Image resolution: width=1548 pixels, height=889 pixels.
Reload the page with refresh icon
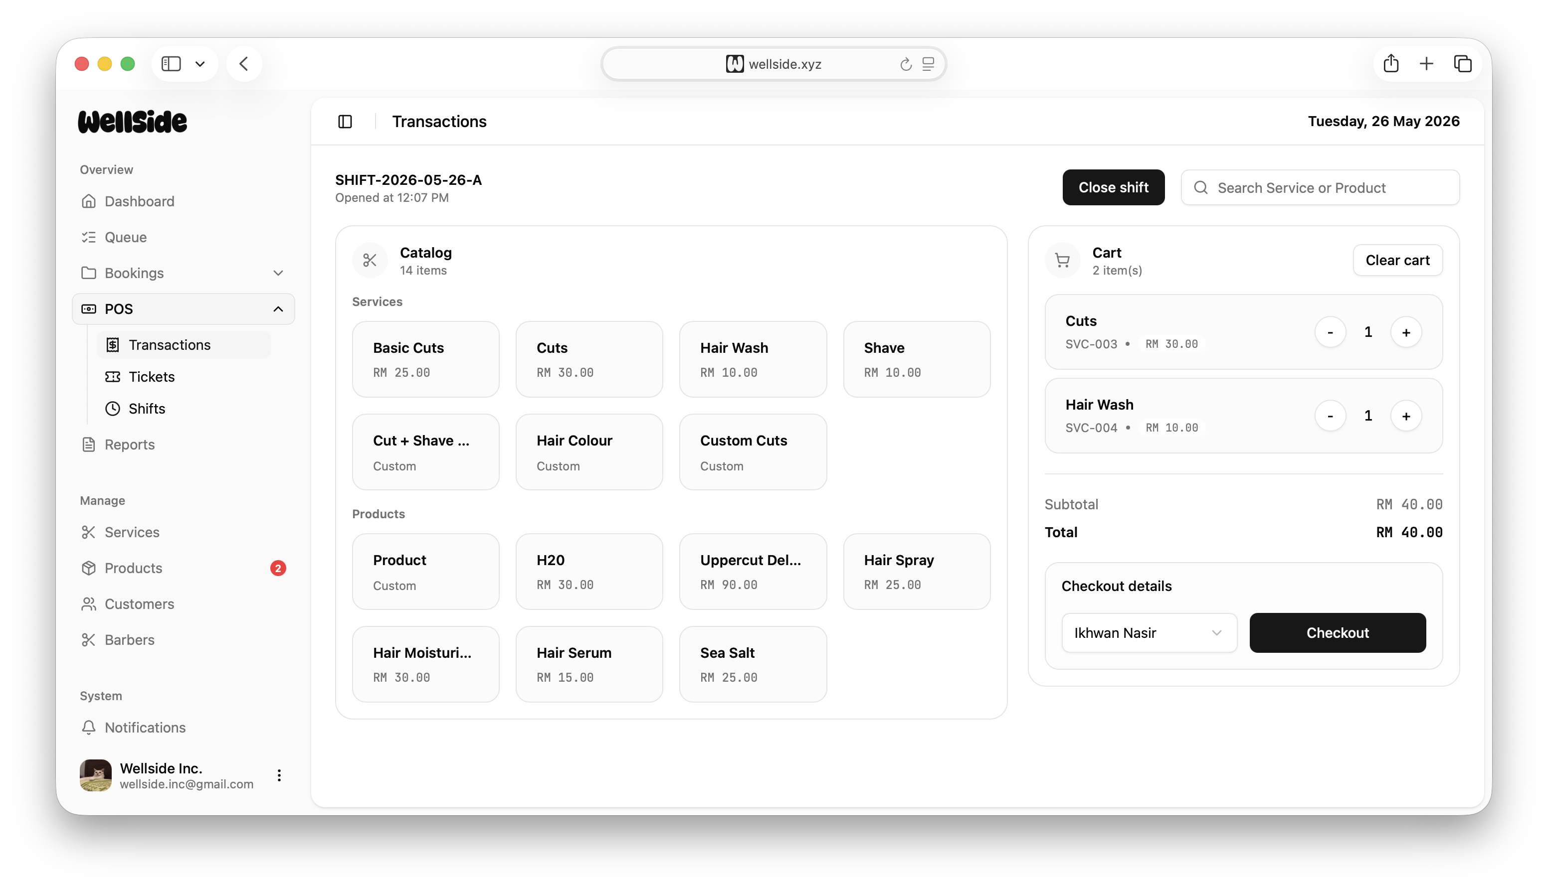tap(905, 63)
